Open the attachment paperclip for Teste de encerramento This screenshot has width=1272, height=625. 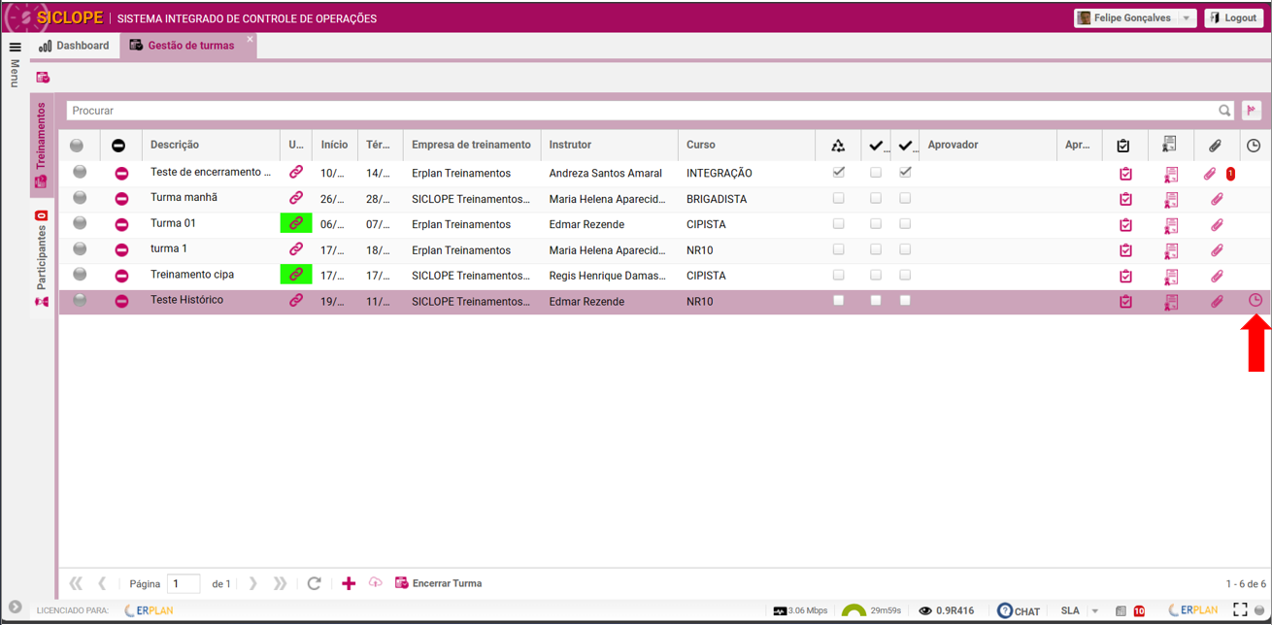[x=1210, y=174]
